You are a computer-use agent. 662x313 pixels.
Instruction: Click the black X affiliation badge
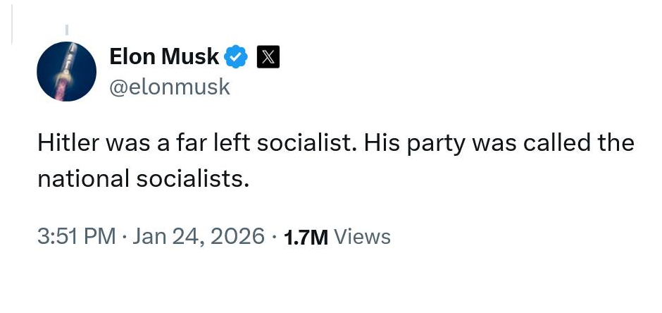(268, 57)
